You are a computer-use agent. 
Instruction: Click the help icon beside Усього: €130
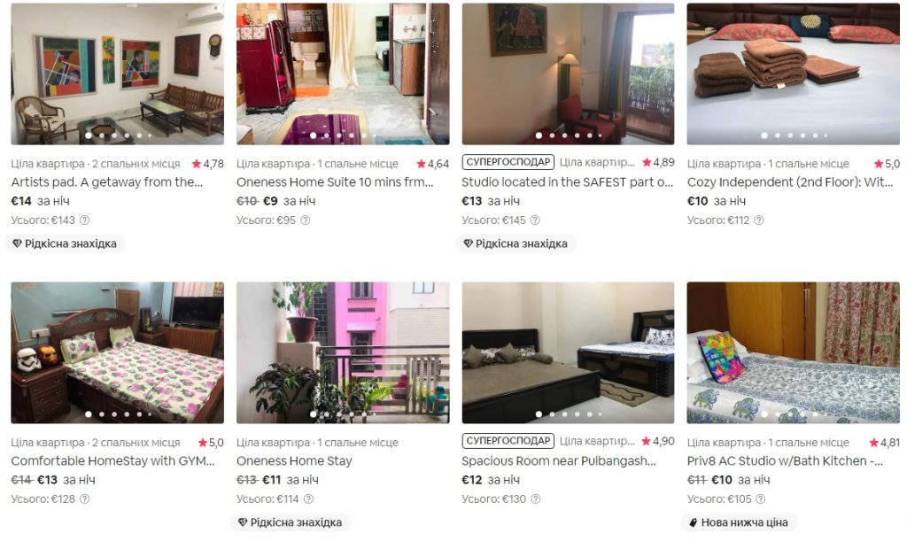click(536, 499)
